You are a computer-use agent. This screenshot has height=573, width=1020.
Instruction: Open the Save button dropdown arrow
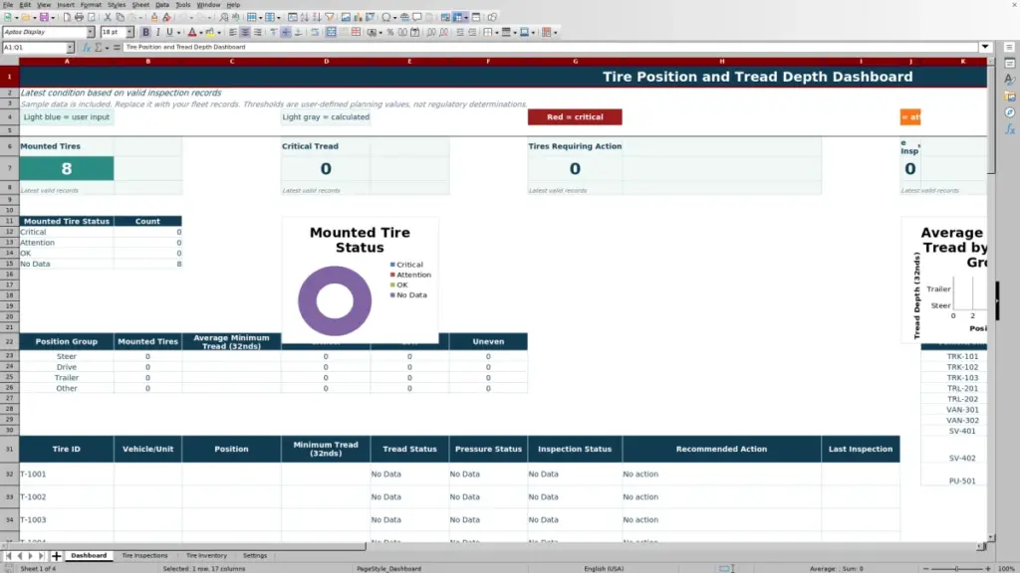53,17
